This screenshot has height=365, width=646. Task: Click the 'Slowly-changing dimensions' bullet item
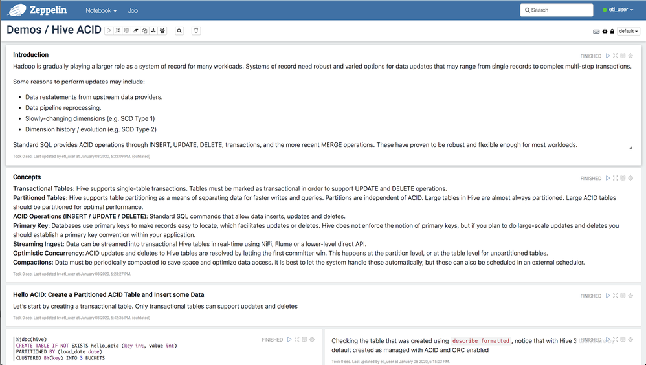(90, 118)
